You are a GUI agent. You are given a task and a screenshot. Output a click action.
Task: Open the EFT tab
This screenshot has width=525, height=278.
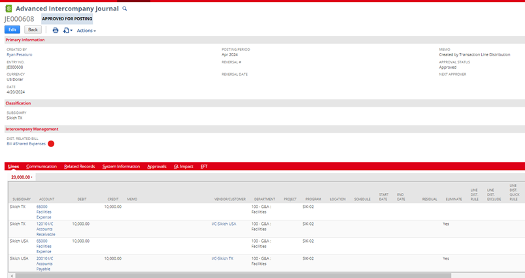click(204, 166)
